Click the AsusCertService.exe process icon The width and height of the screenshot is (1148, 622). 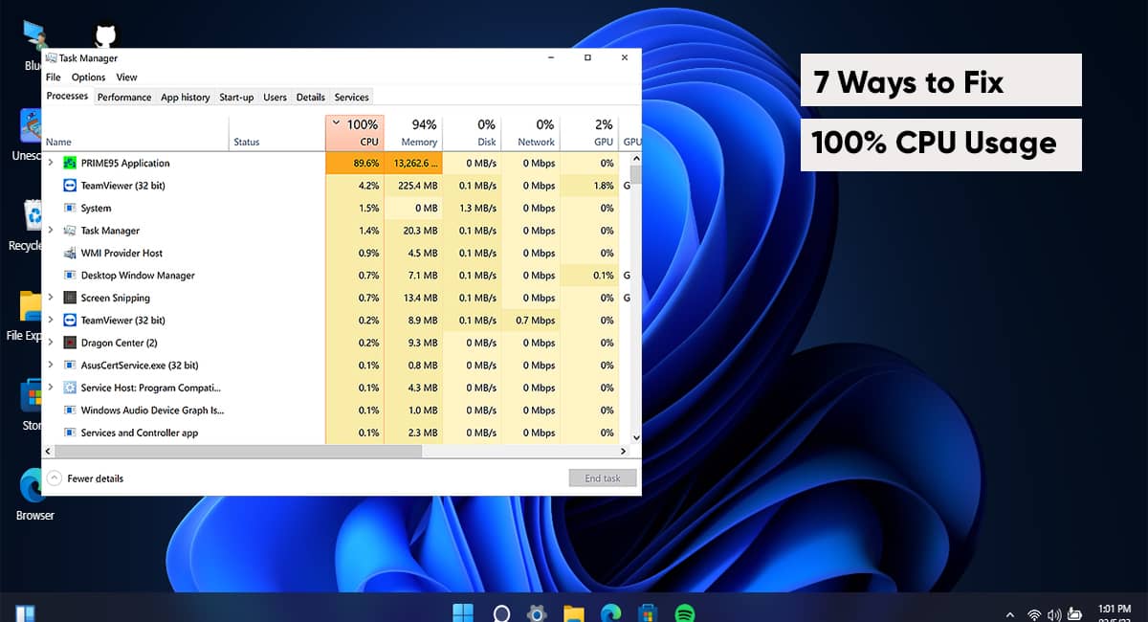[70, 366]
